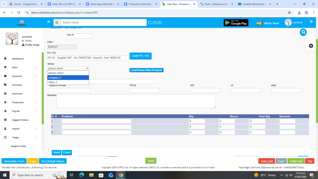Open Microsoft Edge from taskbar

[82, 175]
